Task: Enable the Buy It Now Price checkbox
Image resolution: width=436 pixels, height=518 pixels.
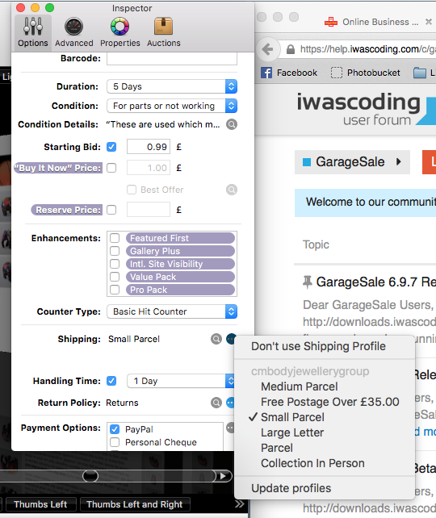Action: coord(111,168)
